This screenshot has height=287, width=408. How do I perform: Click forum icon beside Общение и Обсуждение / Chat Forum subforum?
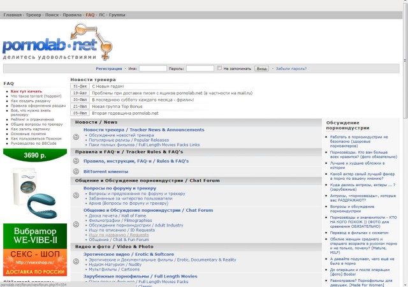76,224
